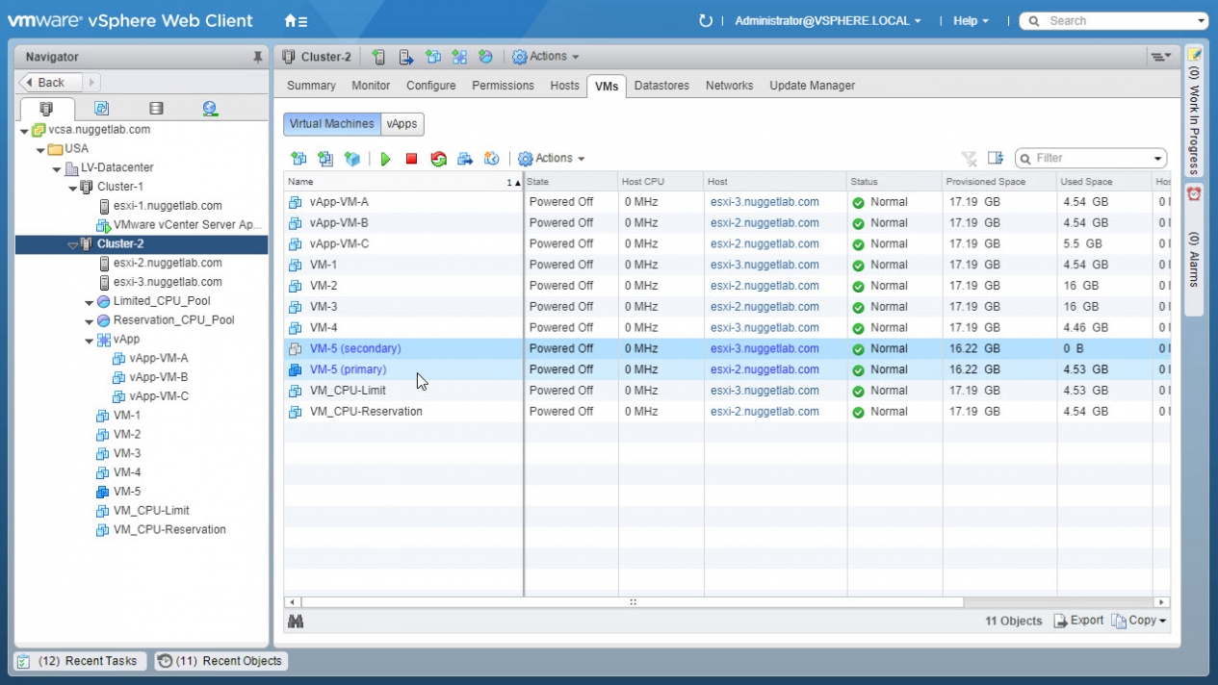Click the Export button
This screenshot has height=685, width=1218.
[1078, 621]
